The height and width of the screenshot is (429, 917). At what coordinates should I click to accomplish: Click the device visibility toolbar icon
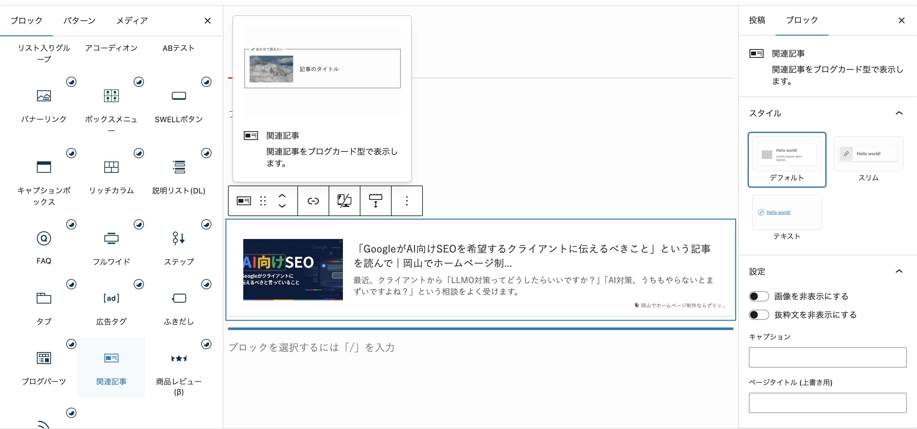coord(344,201)
